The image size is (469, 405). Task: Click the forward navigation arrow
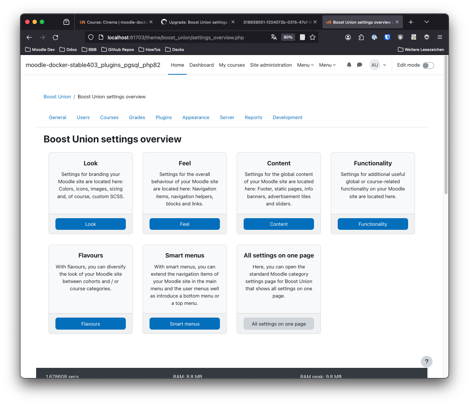coord(42,37)
